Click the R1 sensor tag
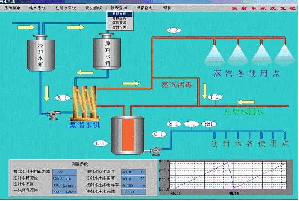 62,98
